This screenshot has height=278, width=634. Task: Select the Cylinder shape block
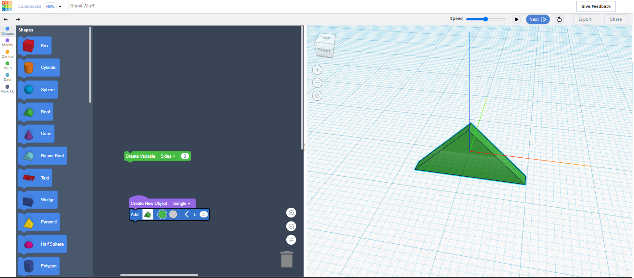click(39, 68)
